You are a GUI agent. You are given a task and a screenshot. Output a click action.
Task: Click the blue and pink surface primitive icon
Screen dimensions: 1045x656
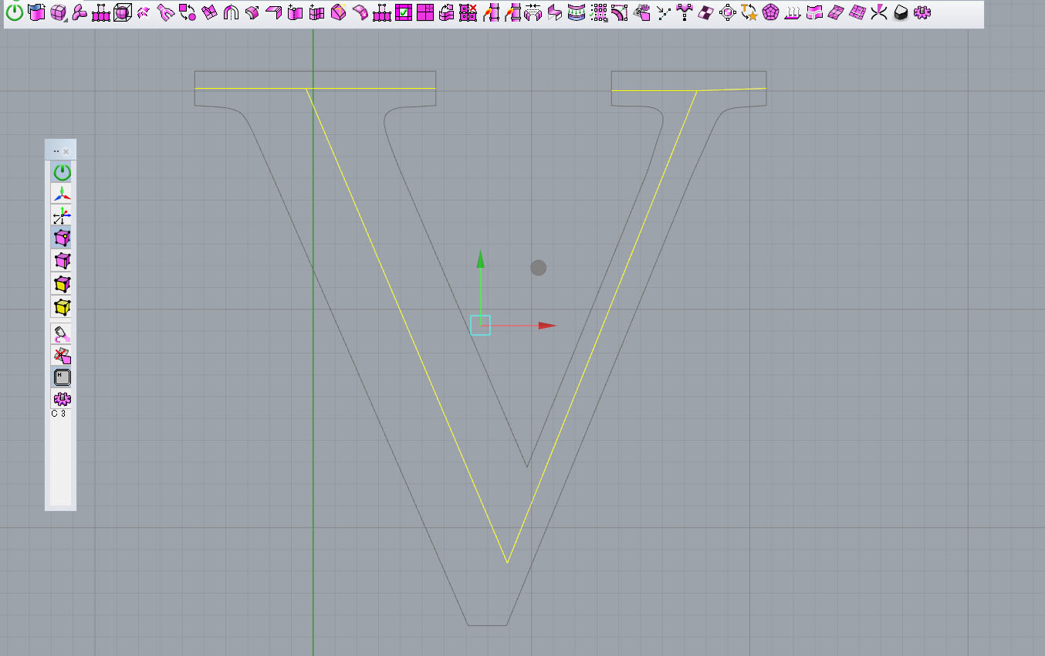[36, 12]
